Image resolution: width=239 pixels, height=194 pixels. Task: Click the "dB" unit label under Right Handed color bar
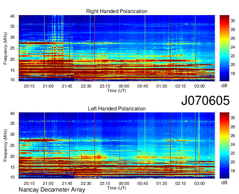224,86
